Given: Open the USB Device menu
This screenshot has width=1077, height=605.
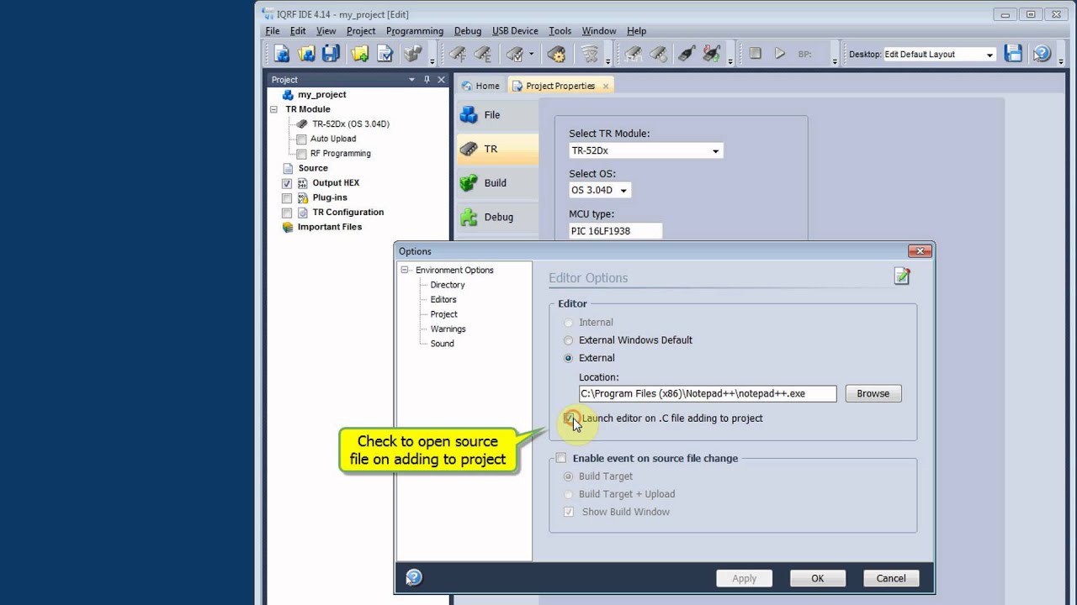Looking at the screenshot, I should coord(515,31).
